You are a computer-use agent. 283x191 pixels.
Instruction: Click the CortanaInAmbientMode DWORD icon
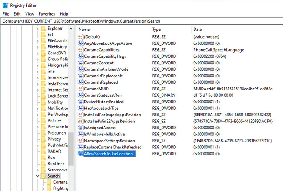click(x=81, y=69)
